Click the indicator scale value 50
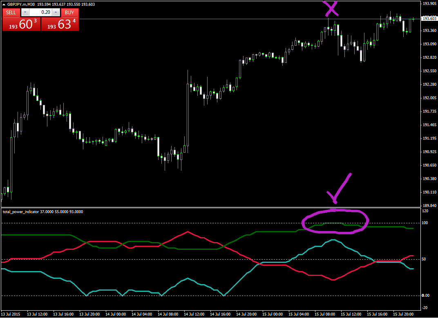This screenshot has height=318, width=438. pyautogui.click(x=424, y=259)
